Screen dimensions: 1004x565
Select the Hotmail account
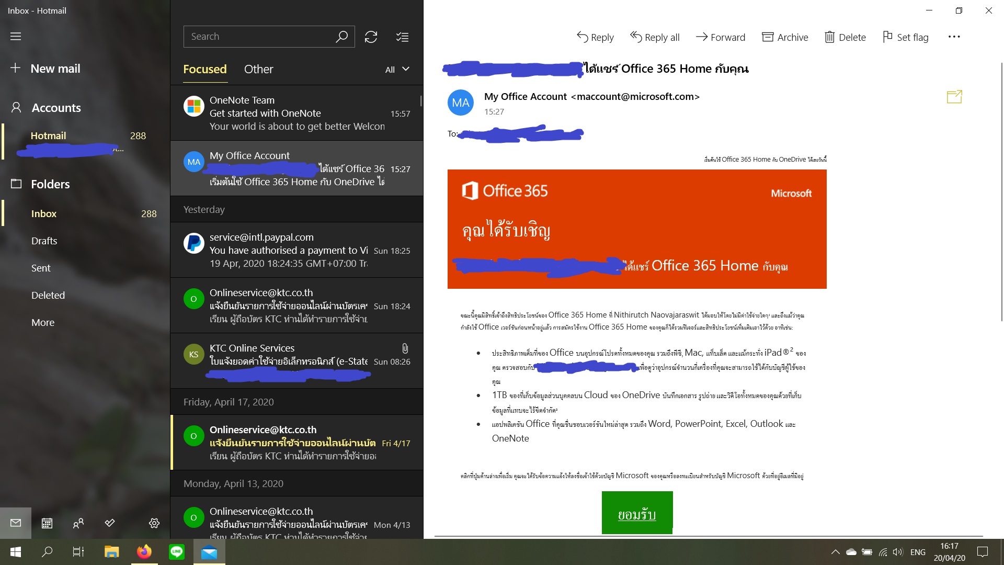[x=86, y=142]
